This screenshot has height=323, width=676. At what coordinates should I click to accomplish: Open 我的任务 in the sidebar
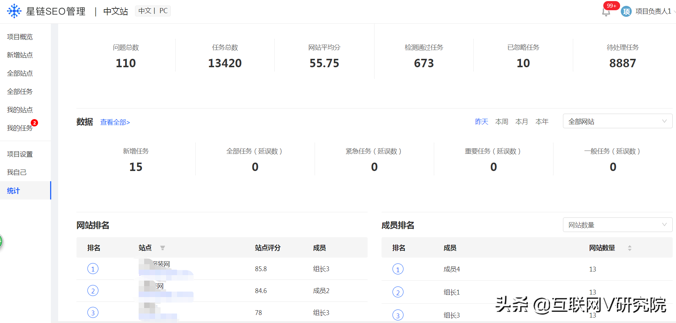click(20, 128)
